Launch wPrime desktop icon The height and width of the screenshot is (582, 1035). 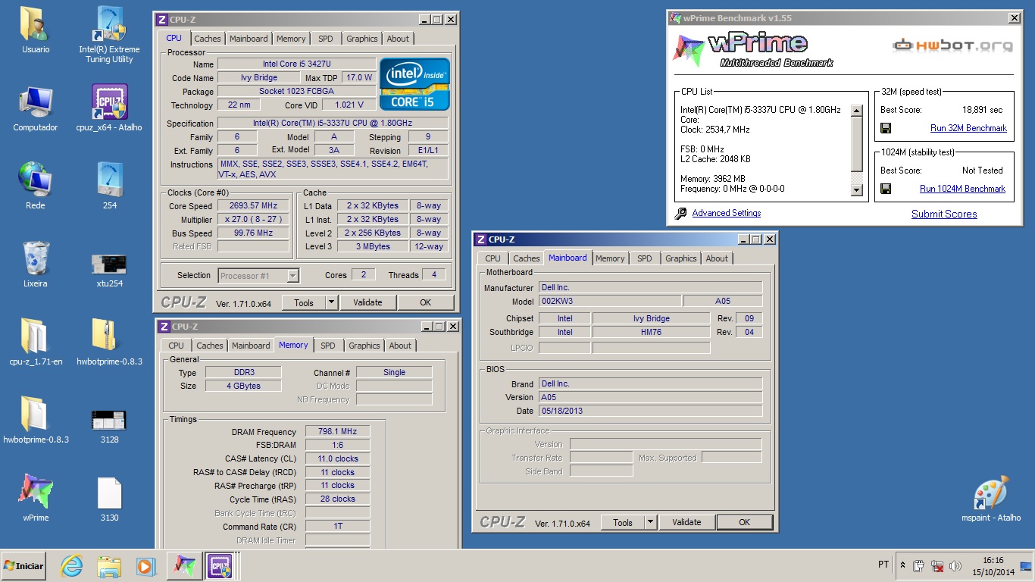coord(36,499)
